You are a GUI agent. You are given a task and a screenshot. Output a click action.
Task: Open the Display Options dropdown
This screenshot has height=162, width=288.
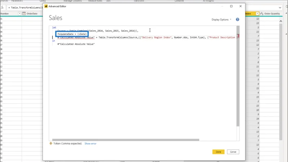pos(221,19)
